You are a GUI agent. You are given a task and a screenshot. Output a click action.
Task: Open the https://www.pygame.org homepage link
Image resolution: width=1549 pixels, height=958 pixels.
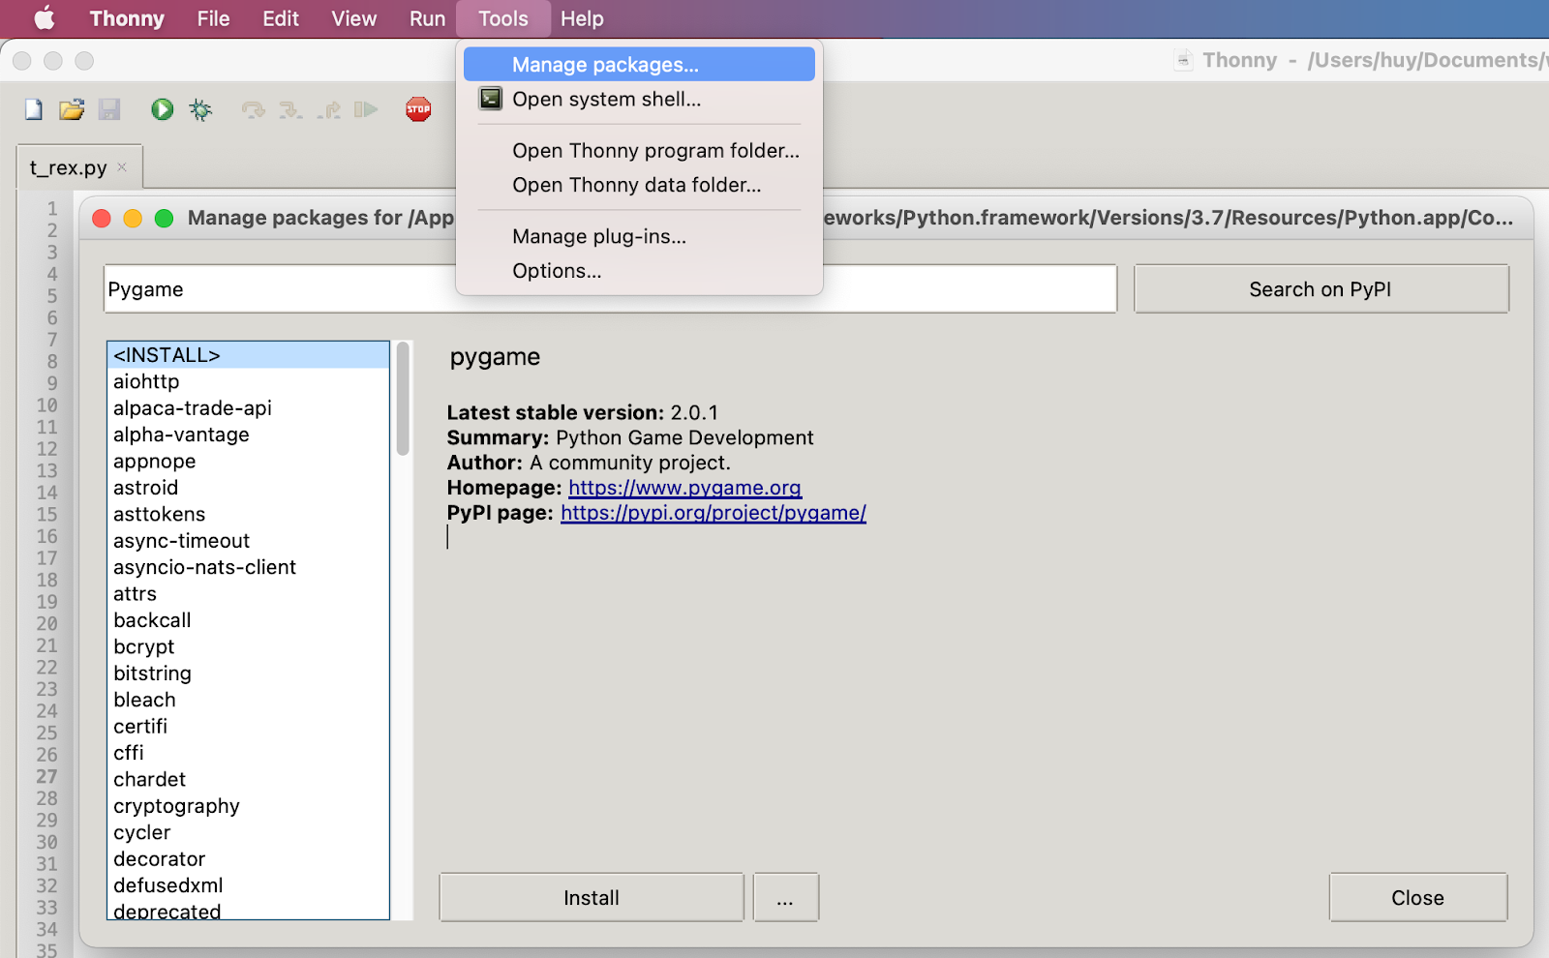click(x=684, y=488)
